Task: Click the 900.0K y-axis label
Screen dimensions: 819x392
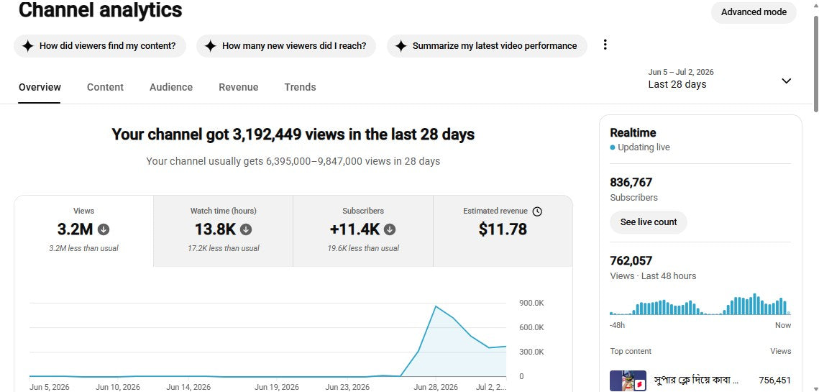Action: pyautogui.click(x=531, y=303)
